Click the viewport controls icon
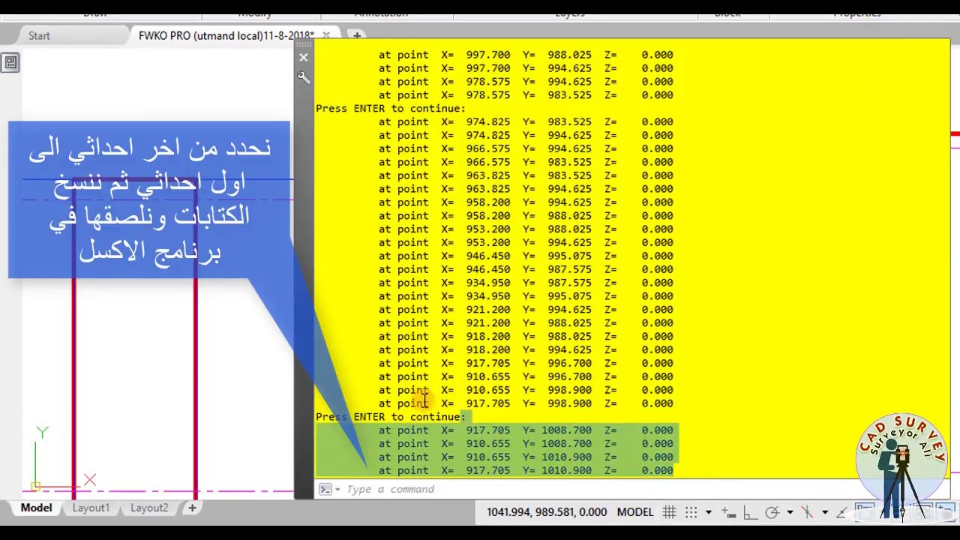Viewport: 960px width, 540px height. 10,63
